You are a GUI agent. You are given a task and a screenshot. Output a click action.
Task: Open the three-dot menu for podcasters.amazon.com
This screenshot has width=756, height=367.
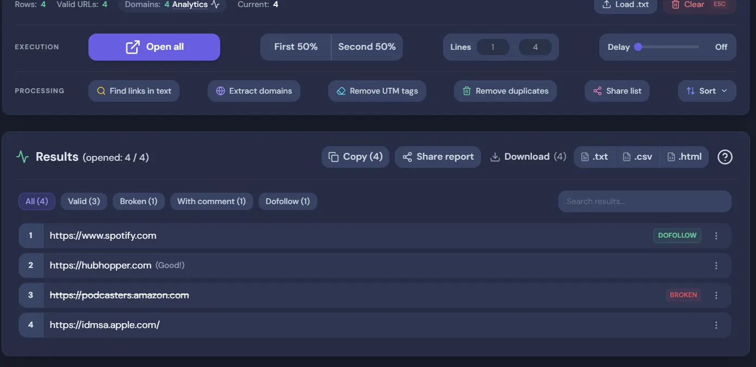[716, 296]
